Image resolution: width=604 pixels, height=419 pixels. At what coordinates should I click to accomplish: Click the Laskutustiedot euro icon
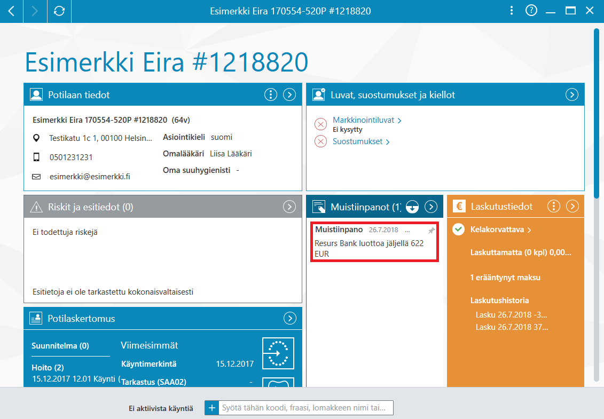459,207
